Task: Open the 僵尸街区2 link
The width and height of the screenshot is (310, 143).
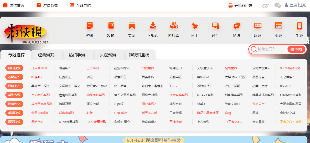Action: [x=149, y=104]
